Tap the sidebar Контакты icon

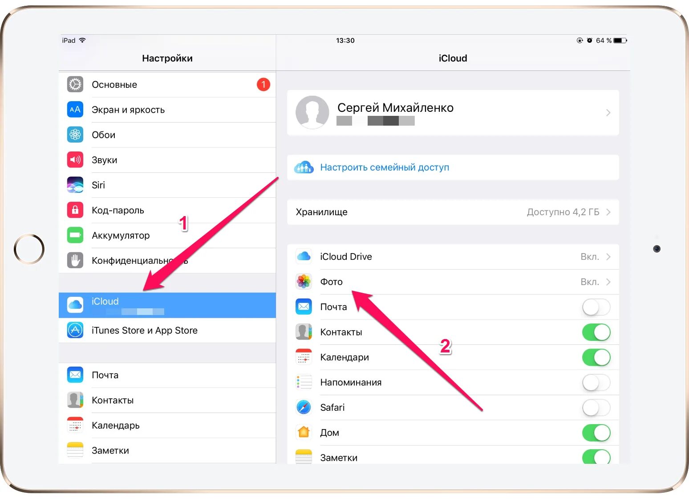tap(75, 400)
